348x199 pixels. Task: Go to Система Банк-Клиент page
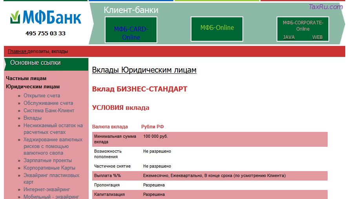[x=49, y=111]
